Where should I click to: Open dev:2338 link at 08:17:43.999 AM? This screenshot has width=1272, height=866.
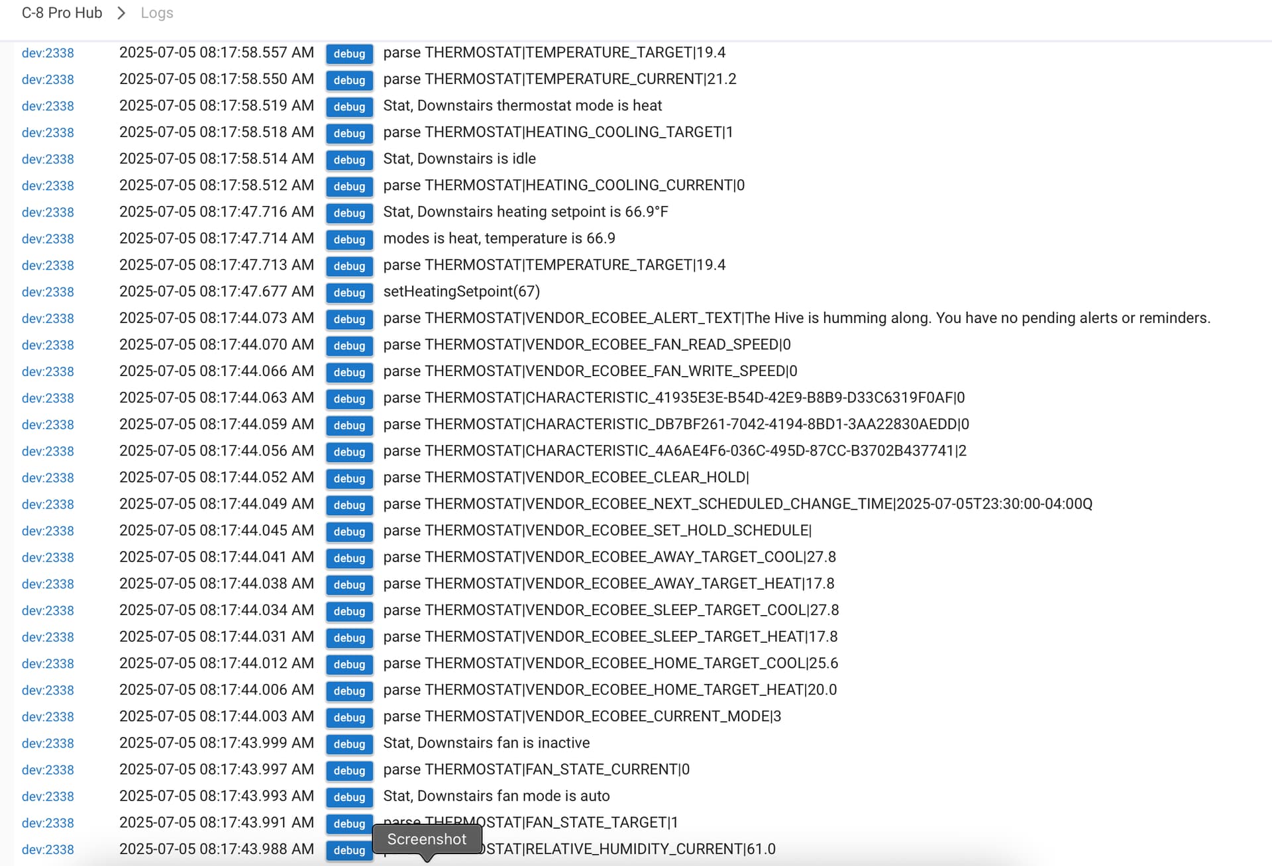click(48, 744)
